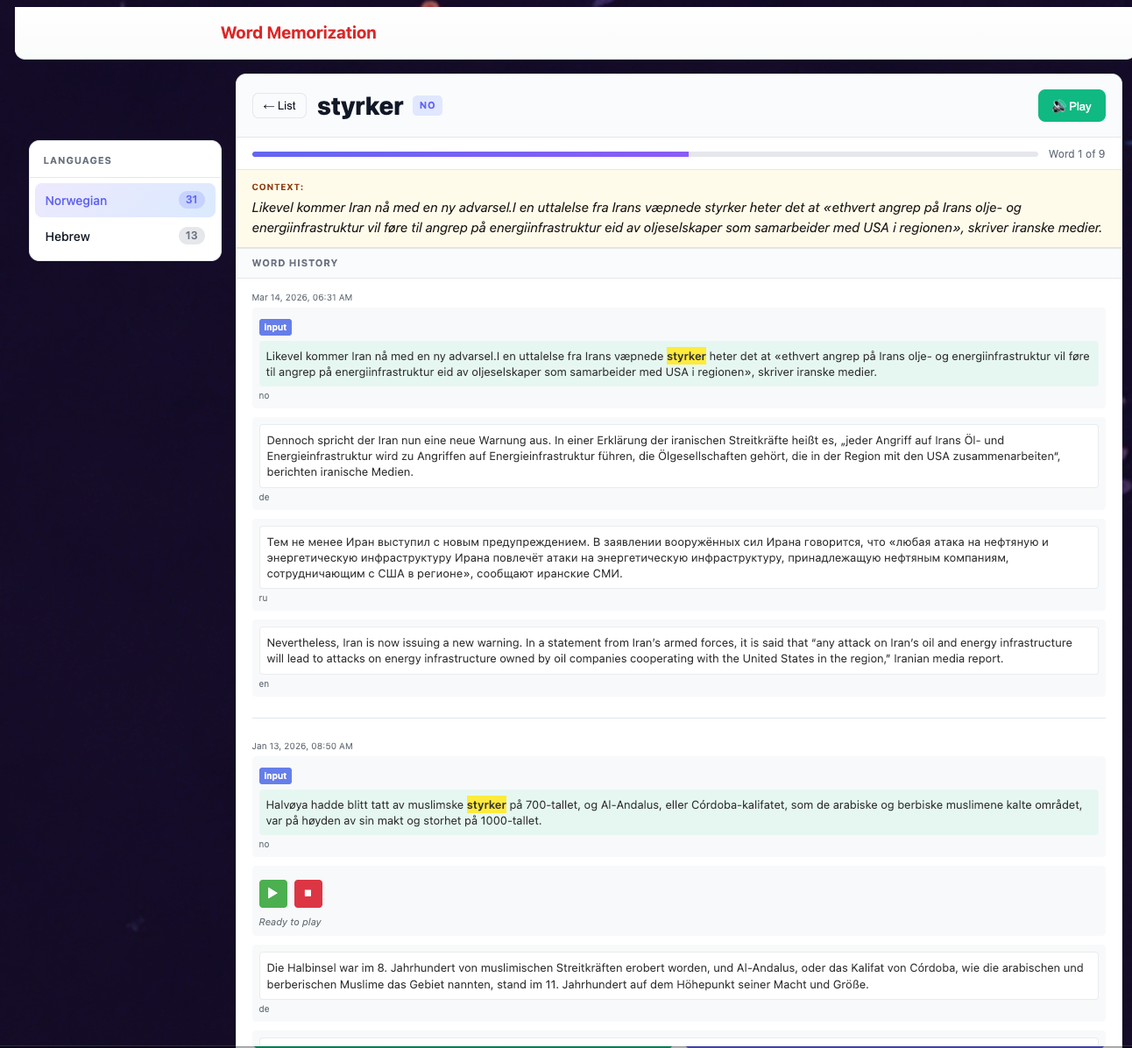Click the green play audio icon
Screen dimensions: 1132x1048
tap(272, 893)
